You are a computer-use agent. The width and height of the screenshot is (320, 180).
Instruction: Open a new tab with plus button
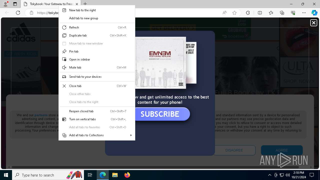click(x=85, y=4)
